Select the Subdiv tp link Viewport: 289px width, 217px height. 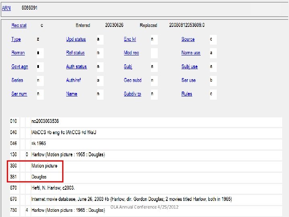pyautogui.click(x=132, y=94)
